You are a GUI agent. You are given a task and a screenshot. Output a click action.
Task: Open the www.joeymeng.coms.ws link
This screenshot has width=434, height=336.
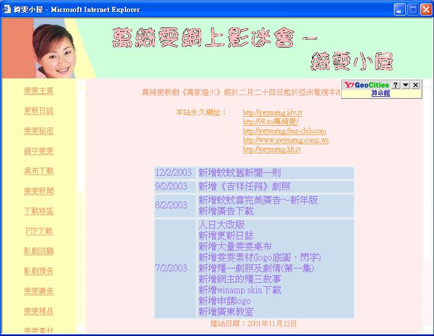click(286, 140)
